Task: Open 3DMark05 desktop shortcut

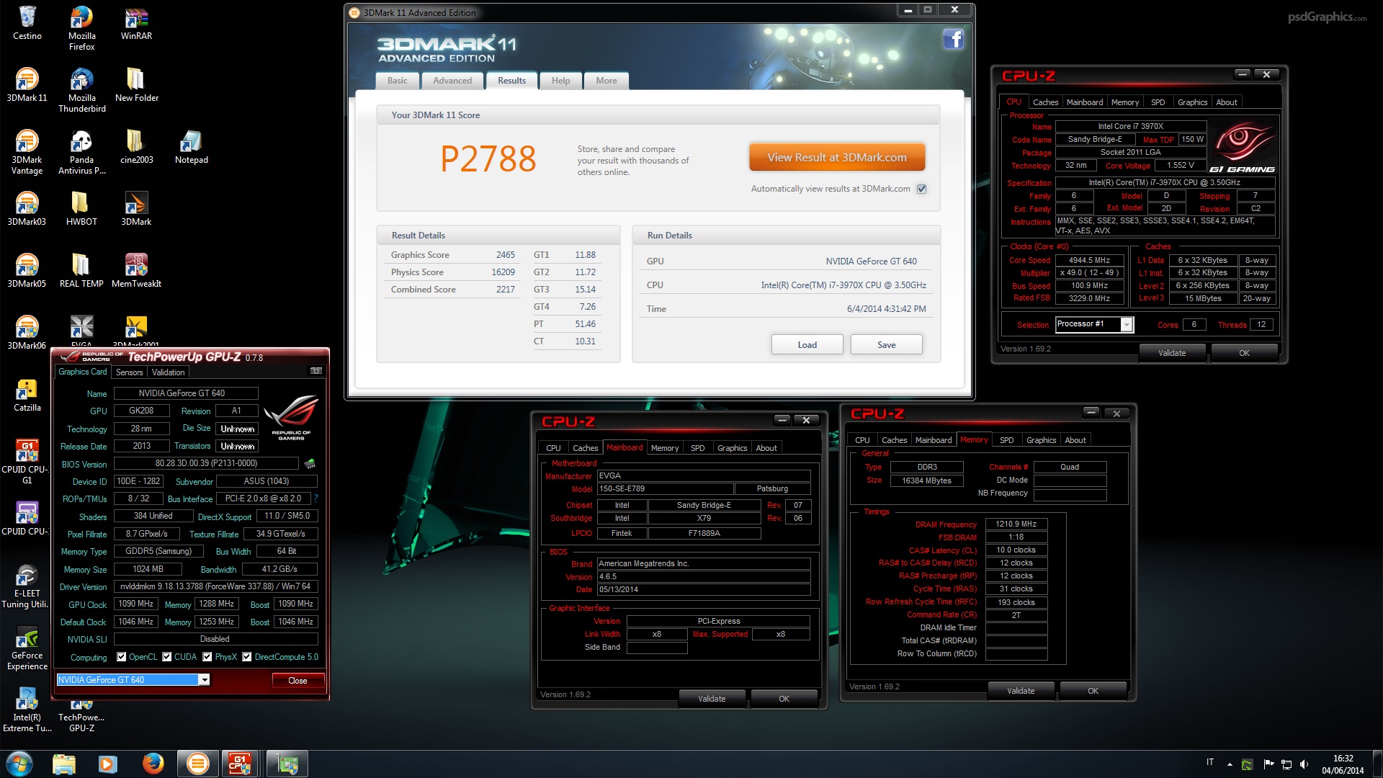Action: [x=27, y=271]
